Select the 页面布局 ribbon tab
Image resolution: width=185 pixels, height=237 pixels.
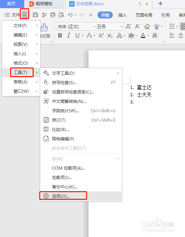tap(144, 15)
